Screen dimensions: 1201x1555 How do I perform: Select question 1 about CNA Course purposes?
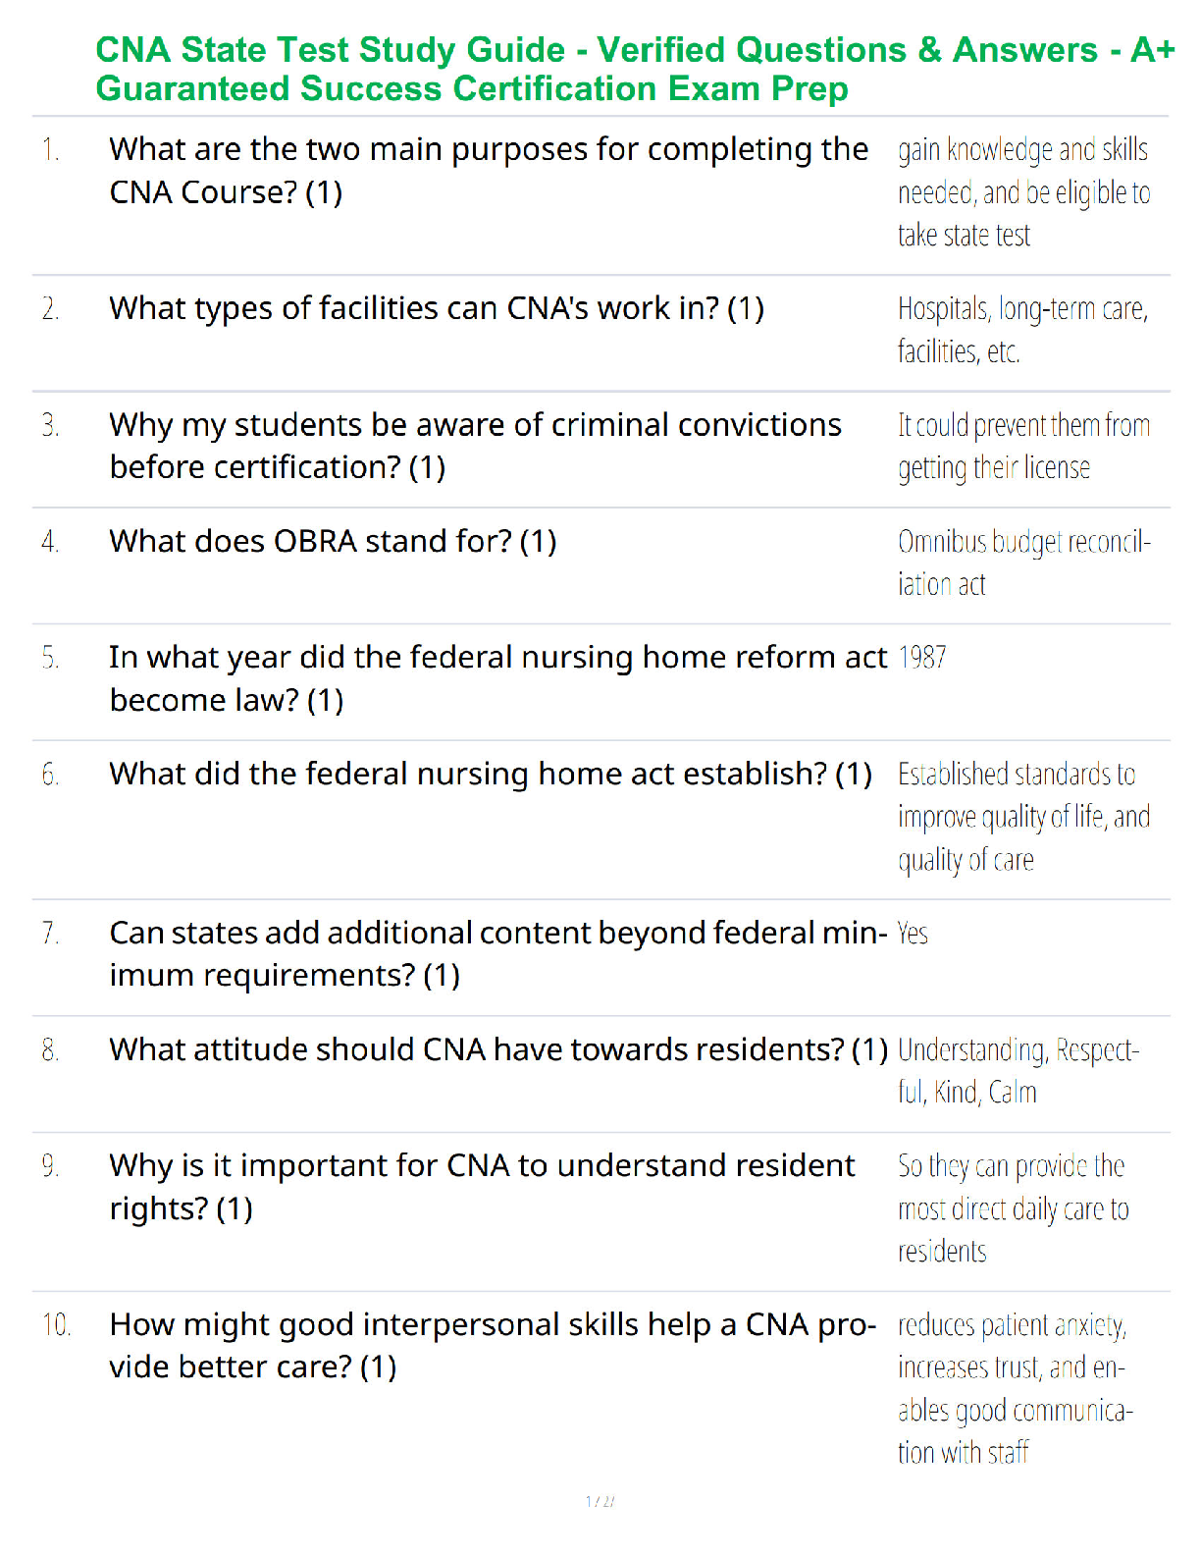tap(489, 171)
